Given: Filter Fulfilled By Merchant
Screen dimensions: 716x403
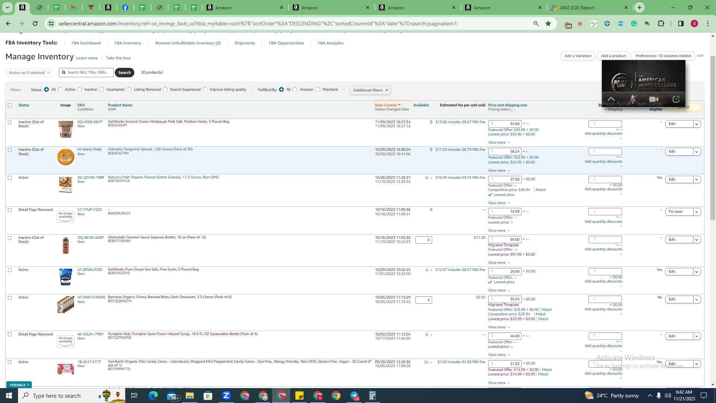Looking at the screenshot, I should click(318, 90).
